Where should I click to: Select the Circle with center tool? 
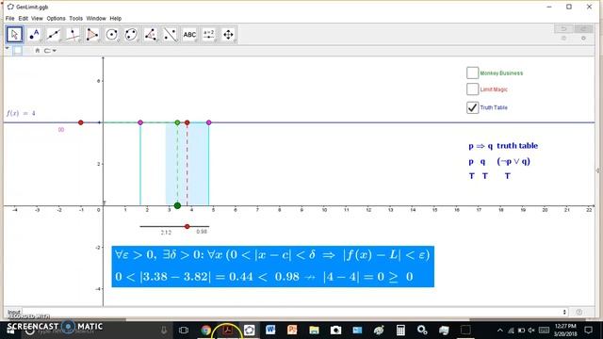click(x=112, y=35)
